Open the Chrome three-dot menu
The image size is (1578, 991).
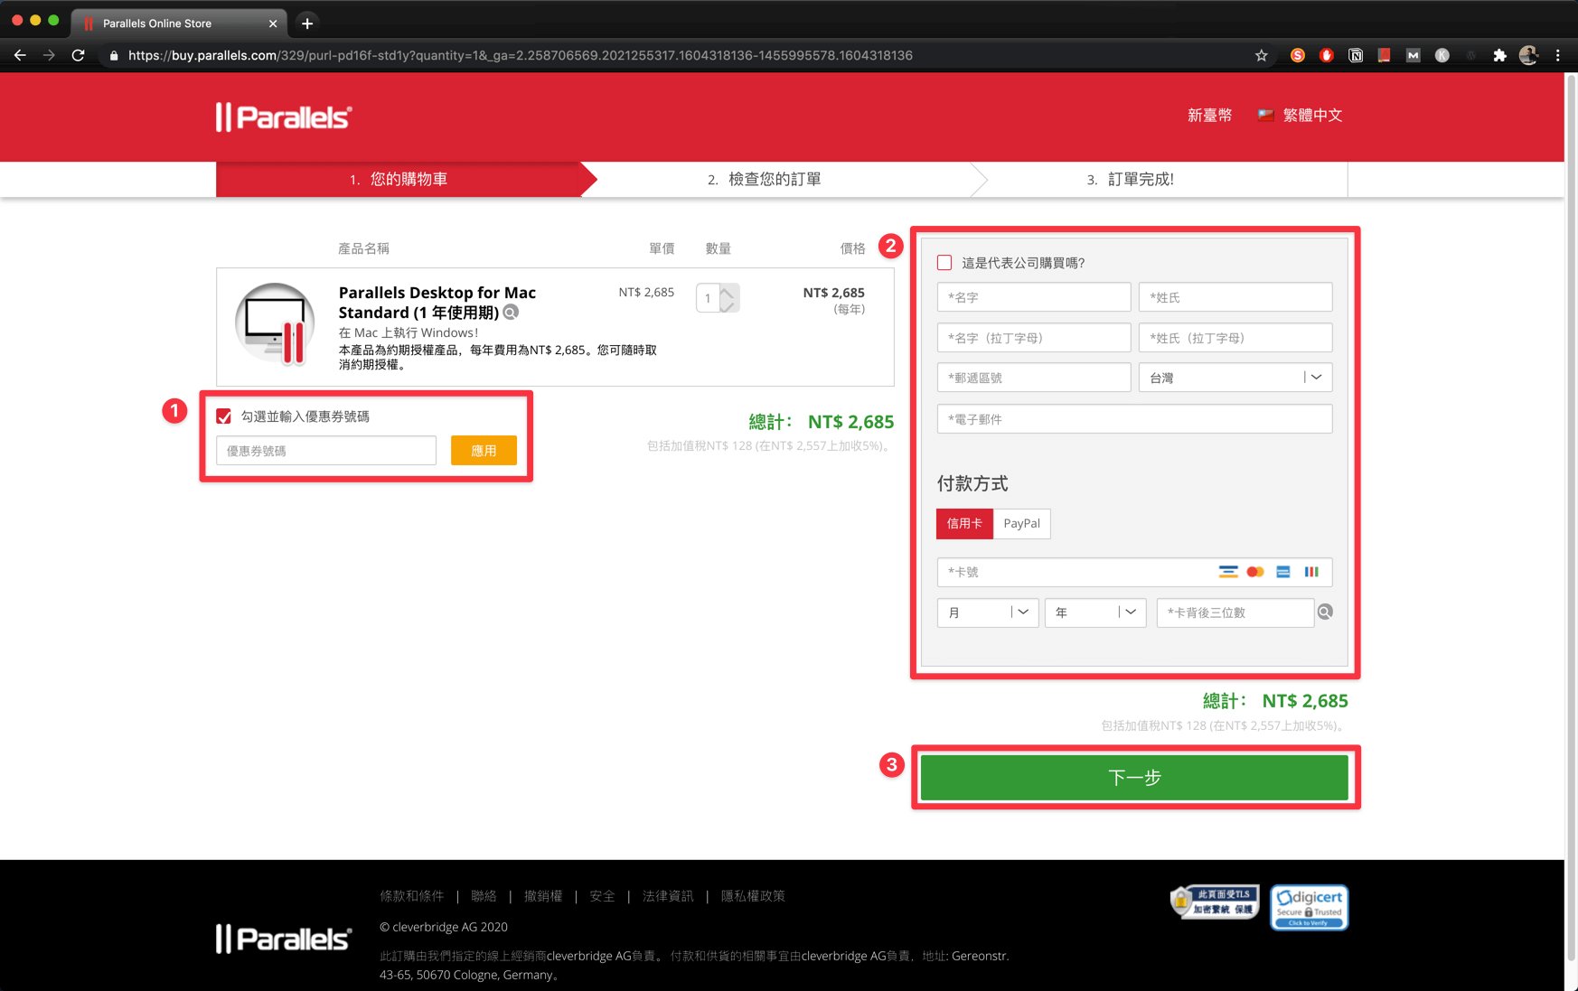point(1558,55)
